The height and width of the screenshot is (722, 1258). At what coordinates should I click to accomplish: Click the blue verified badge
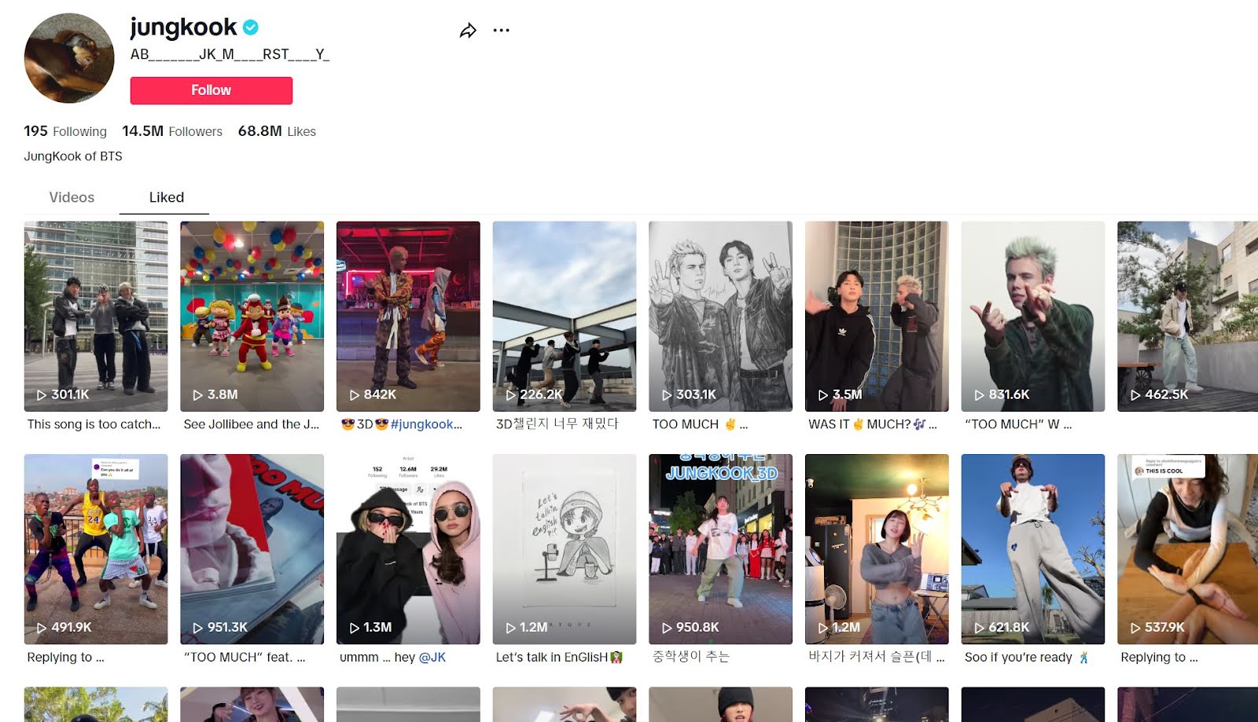coord(251,27)
